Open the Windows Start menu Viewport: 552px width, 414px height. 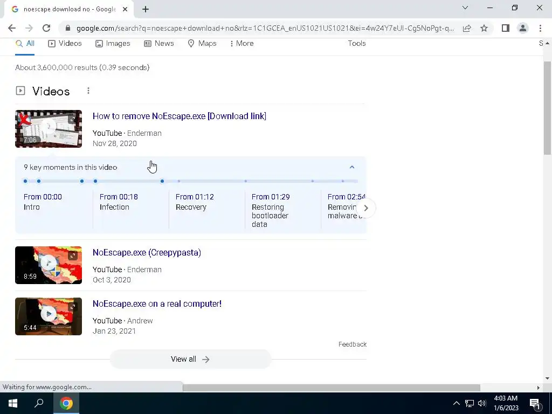[x=13, y=403]
